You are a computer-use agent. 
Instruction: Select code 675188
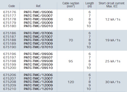coord(10,40)
